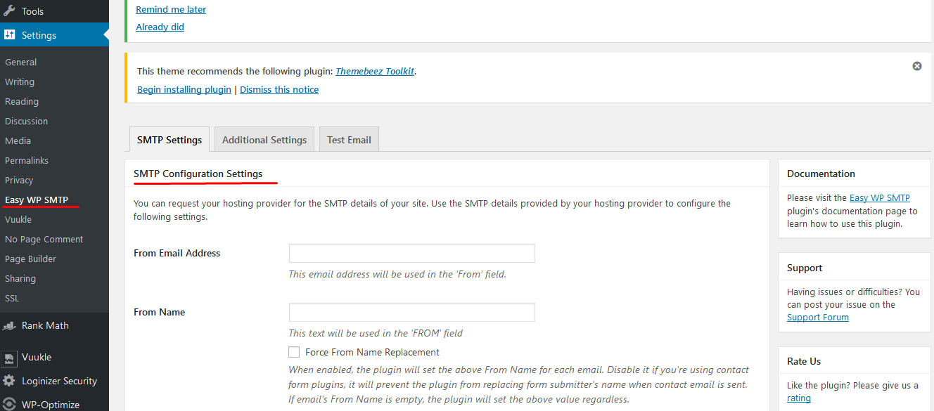Dismiss the Themebeez notice with X icon
This screenshot has width=934, height=411.
pyautogui.click(x=917, y=66)
